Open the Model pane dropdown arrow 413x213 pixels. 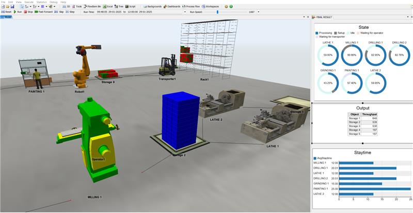305,17
